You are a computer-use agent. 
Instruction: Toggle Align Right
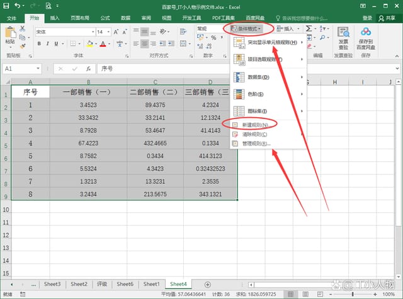(153, 43)
